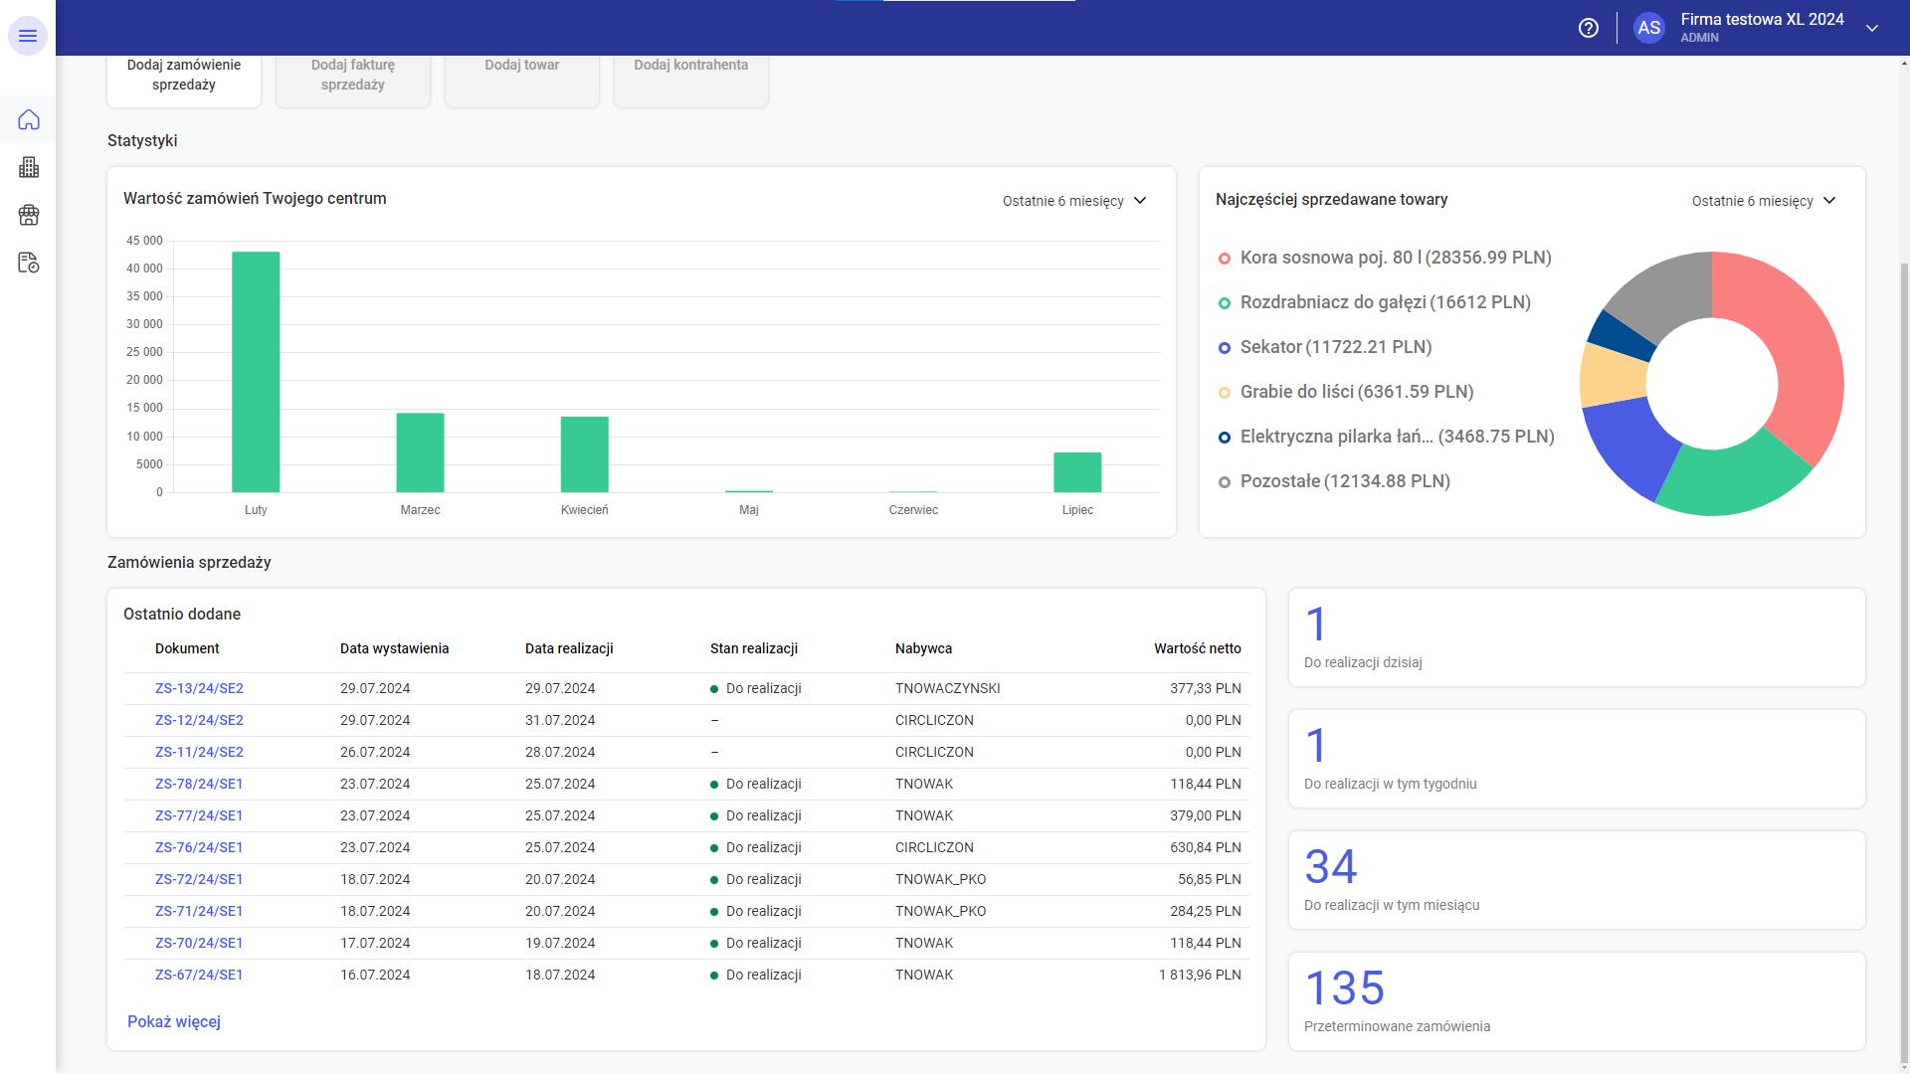This screenshot has height=1074, width=1910.
Task: Select the Marzec bar in chart
Action: (420, 452)
